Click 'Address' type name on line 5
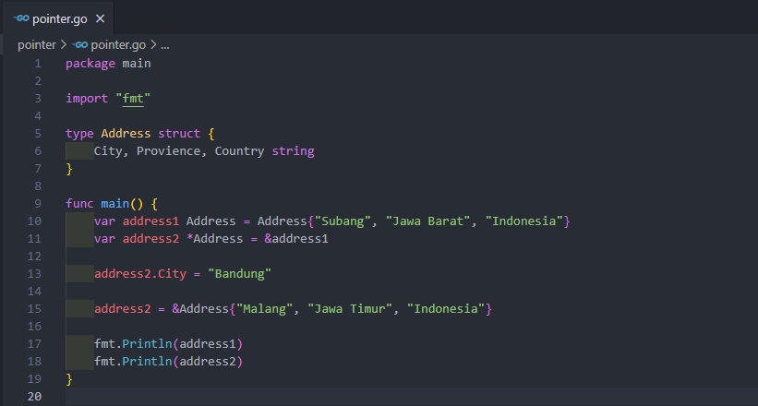The width and height of the screenshot is (758, 406). (126, 134)
